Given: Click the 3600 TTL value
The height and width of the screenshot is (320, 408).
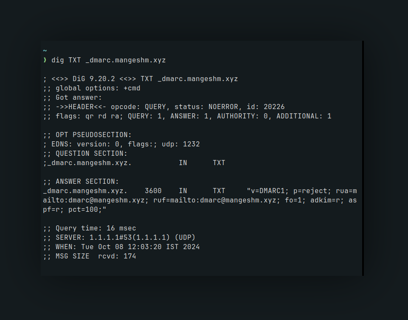Looking at the screenshot, I should coord(153,191).
